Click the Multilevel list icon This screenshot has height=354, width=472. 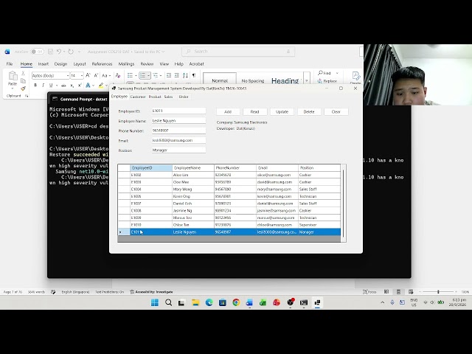156,75
